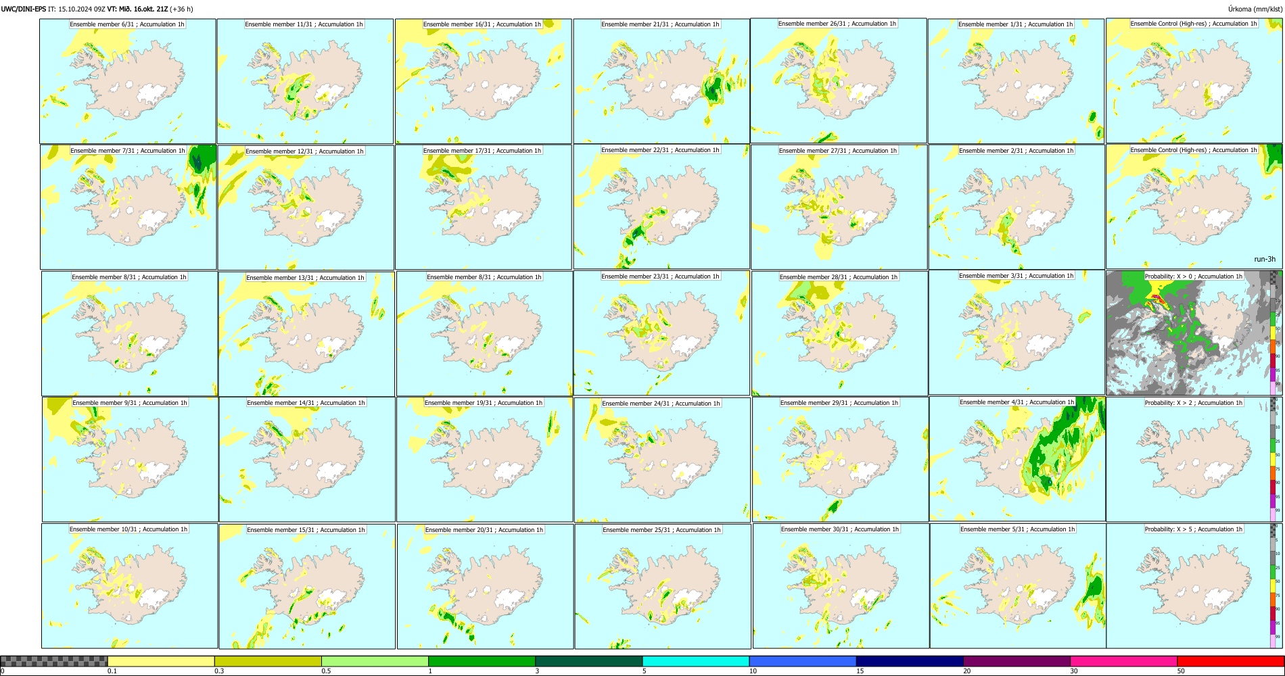Select the dark green 3–5 legend swatch
This screenshot has width=1285, height=676.
point(588,661)
